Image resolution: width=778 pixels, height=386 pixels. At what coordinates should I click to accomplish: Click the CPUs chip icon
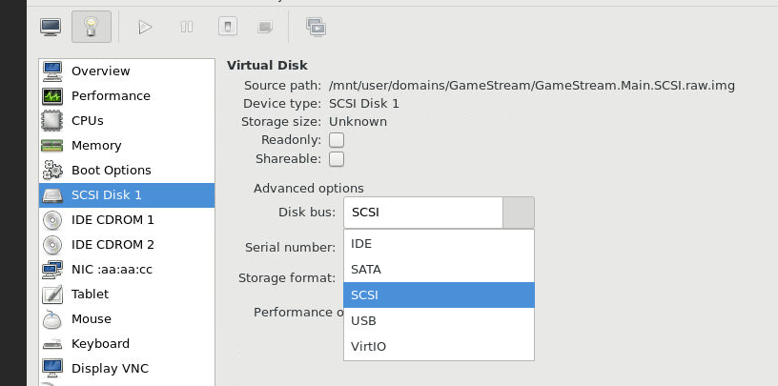(52, 120)
